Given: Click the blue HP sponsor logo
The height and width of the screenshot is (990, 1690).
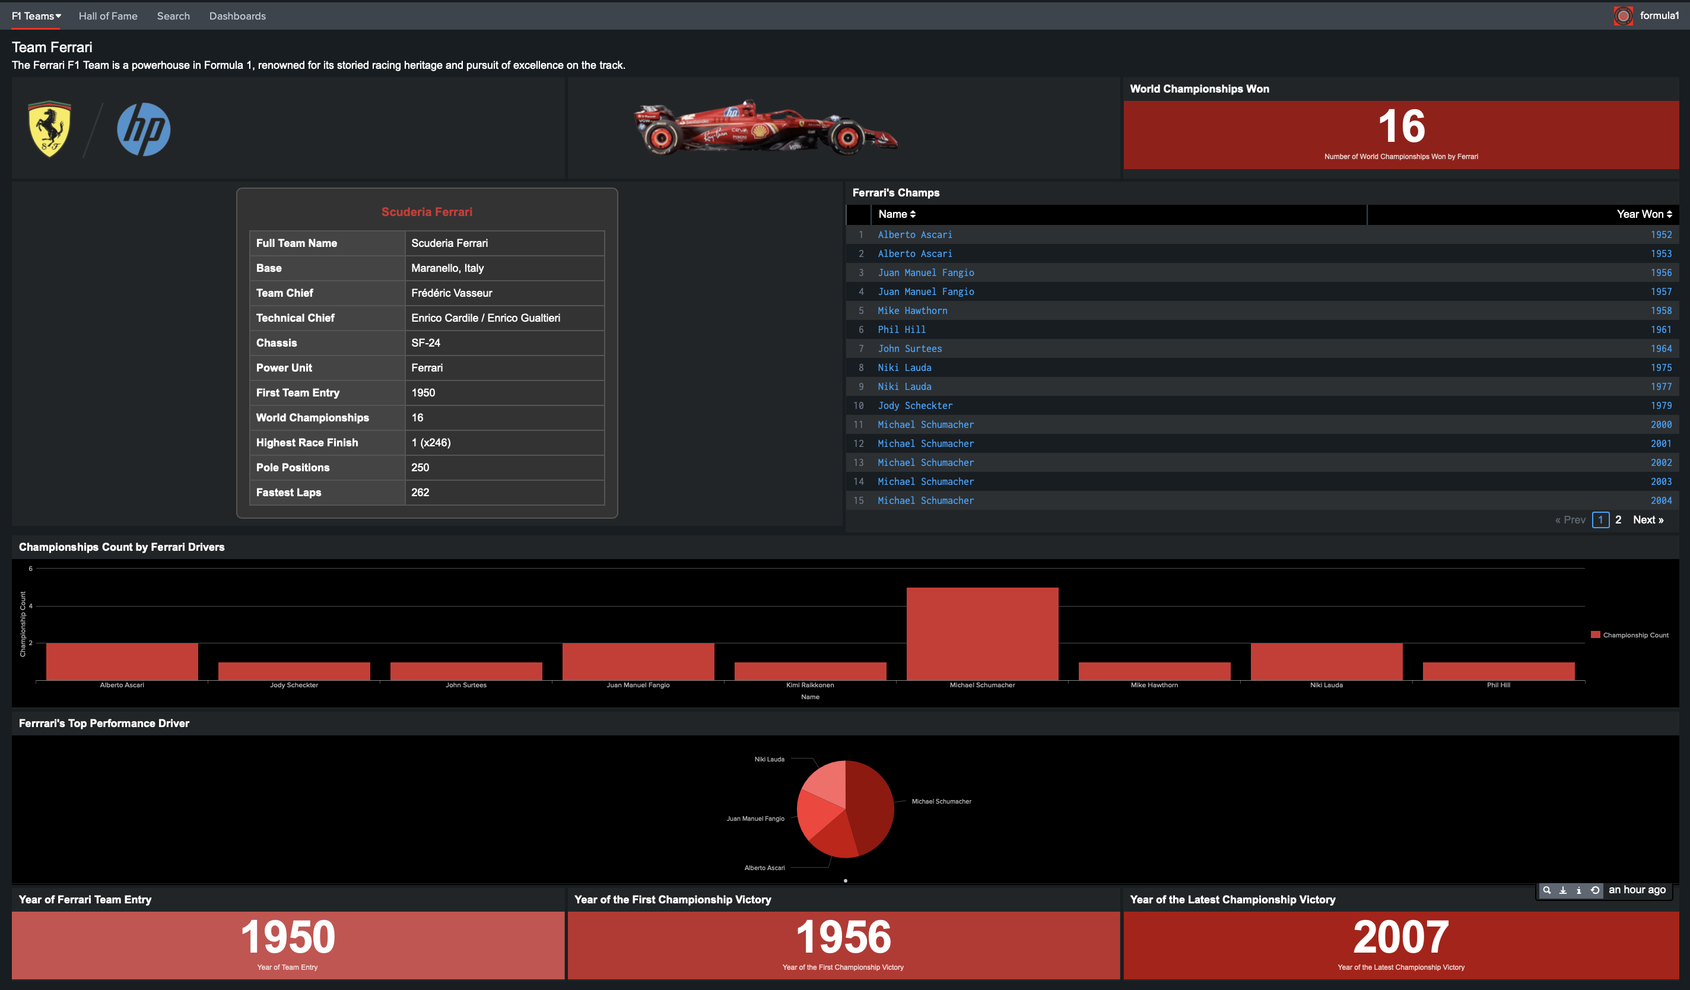Looking at the screenshot, I should click(x=144, y=129).
